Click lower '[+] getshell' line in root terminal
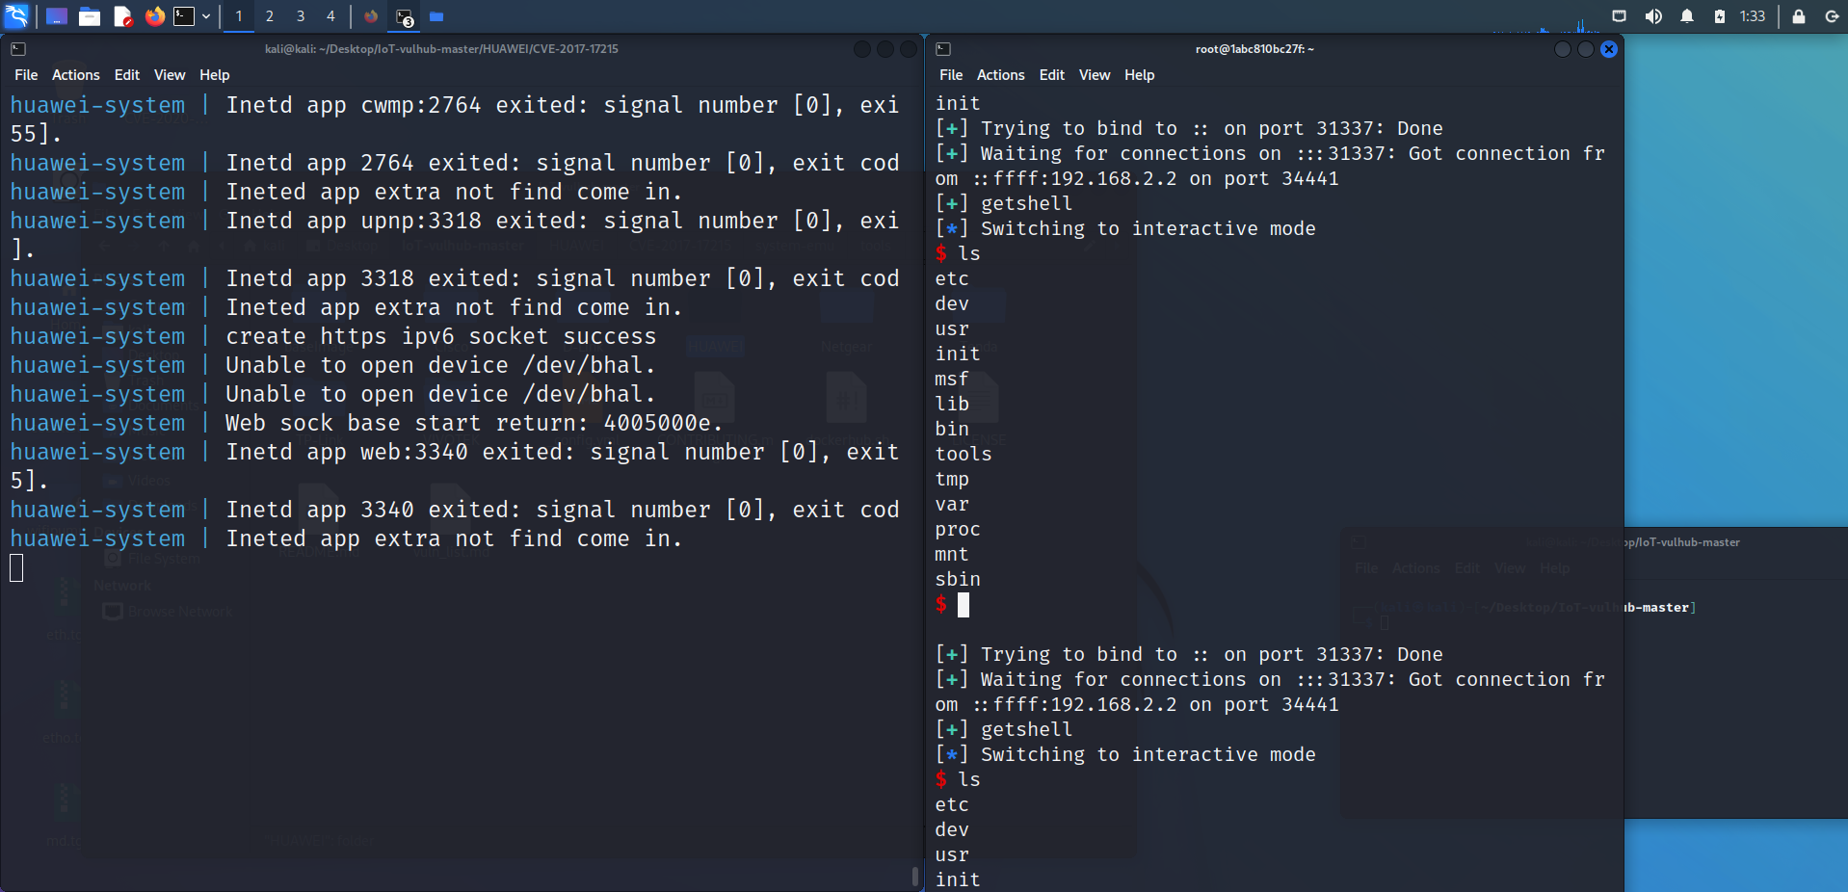1848x892 pixels. point(1004,729)
